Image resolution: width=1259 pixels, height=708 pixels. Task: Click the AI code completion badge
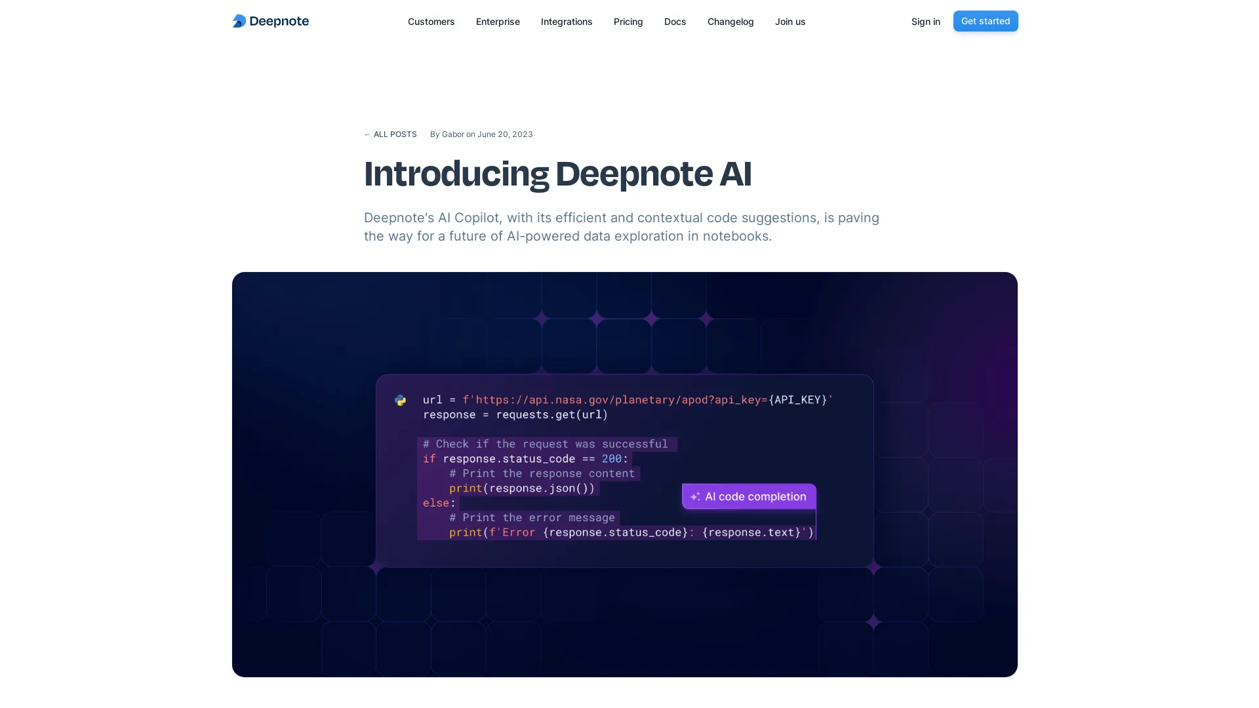[749, 496]
